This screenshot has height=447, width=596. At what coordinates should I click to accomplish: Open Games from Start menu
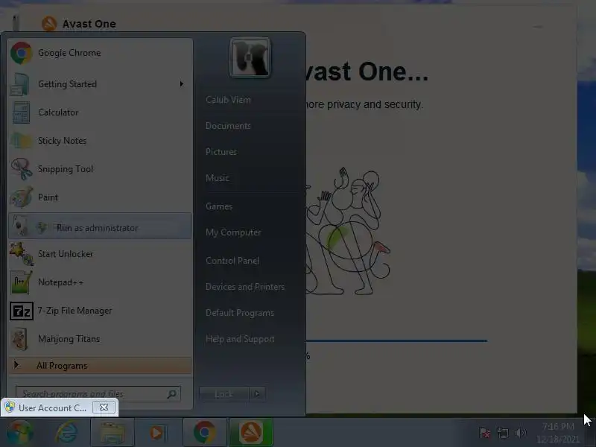(x=219, y=206)
